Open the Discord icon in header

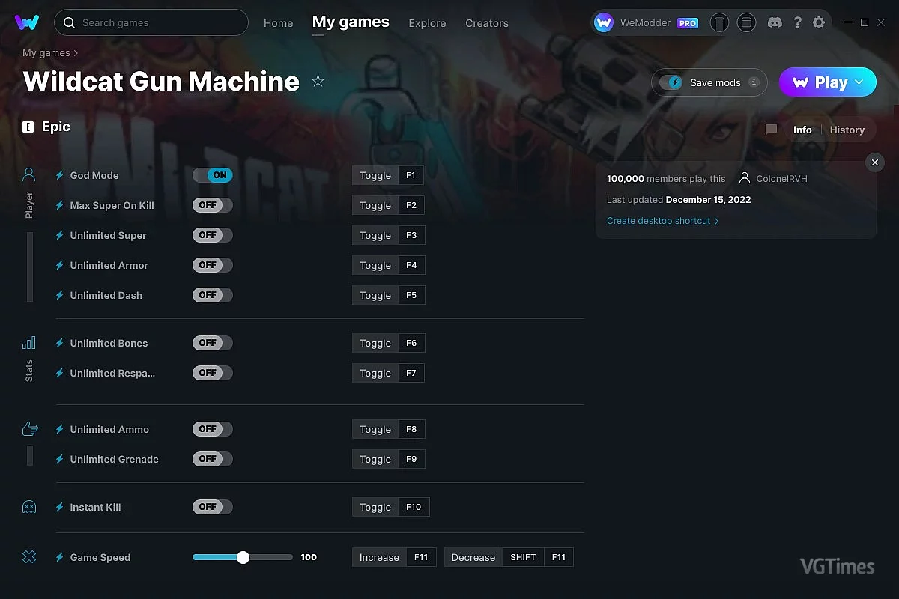point(775,22)
